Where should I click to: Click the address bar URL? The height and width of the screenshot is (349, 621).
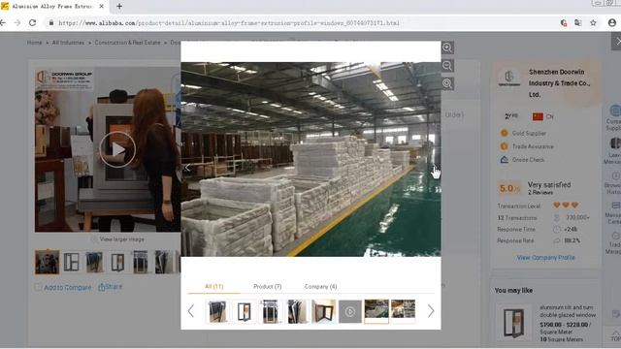pos(229,23)
